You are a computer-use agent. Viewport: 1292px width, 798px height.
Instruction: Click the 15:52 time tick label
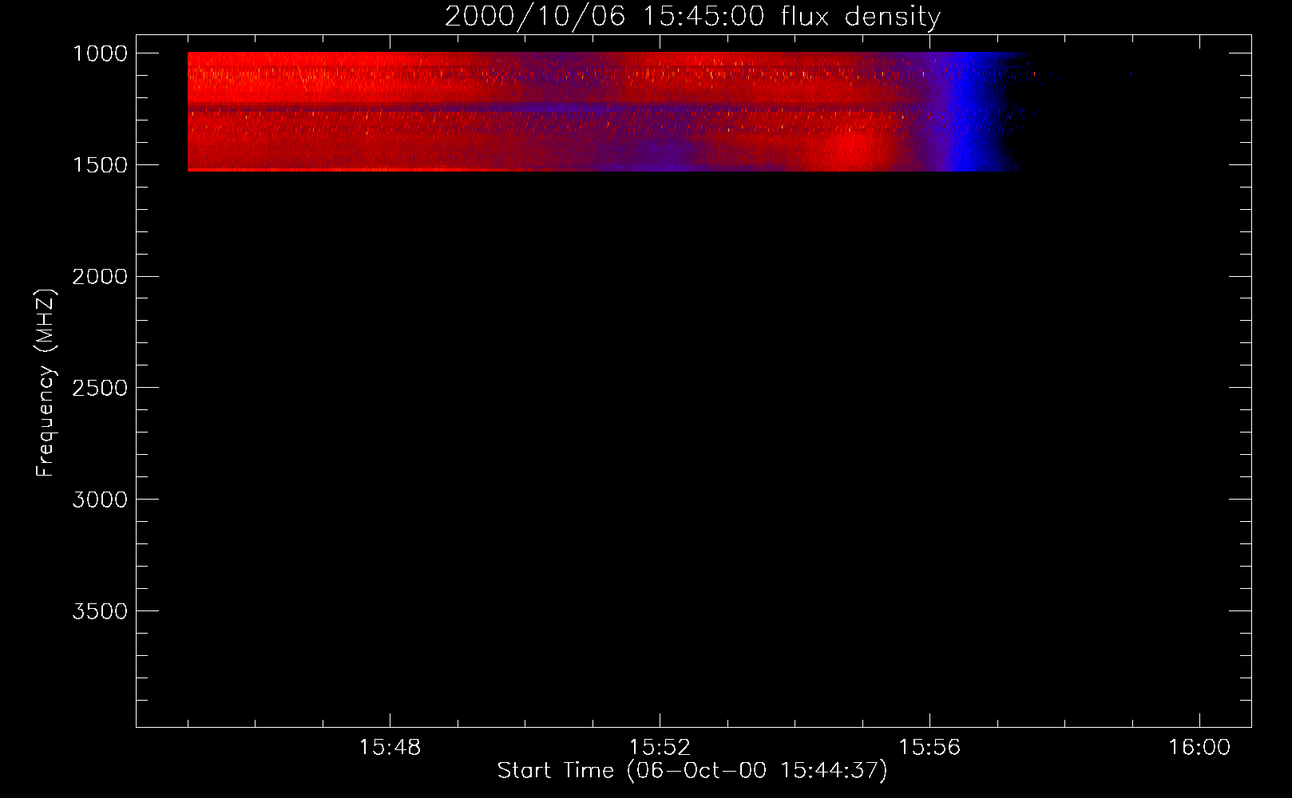660,748
